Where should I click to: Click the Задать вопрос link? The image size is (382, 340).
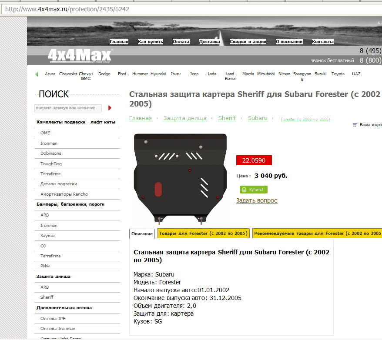click(x=257, y=200)
